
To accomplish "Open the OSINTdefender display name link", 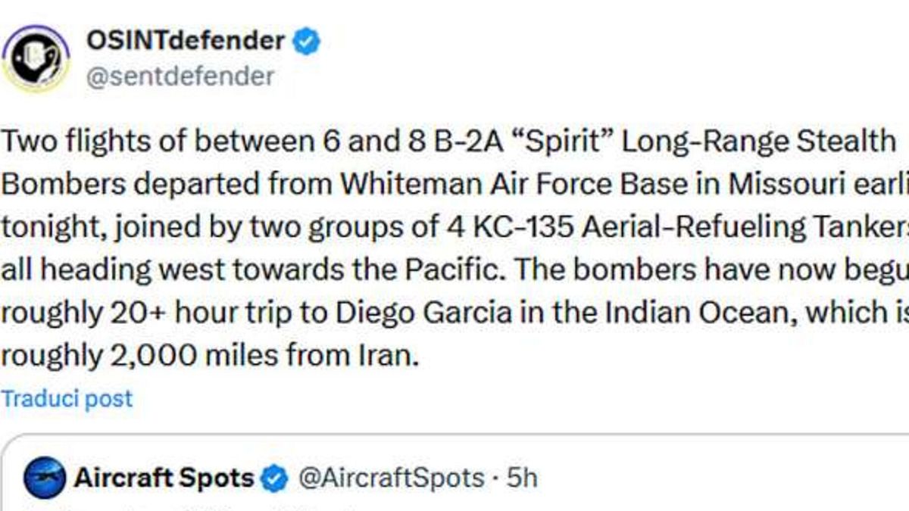I will 187,42.
